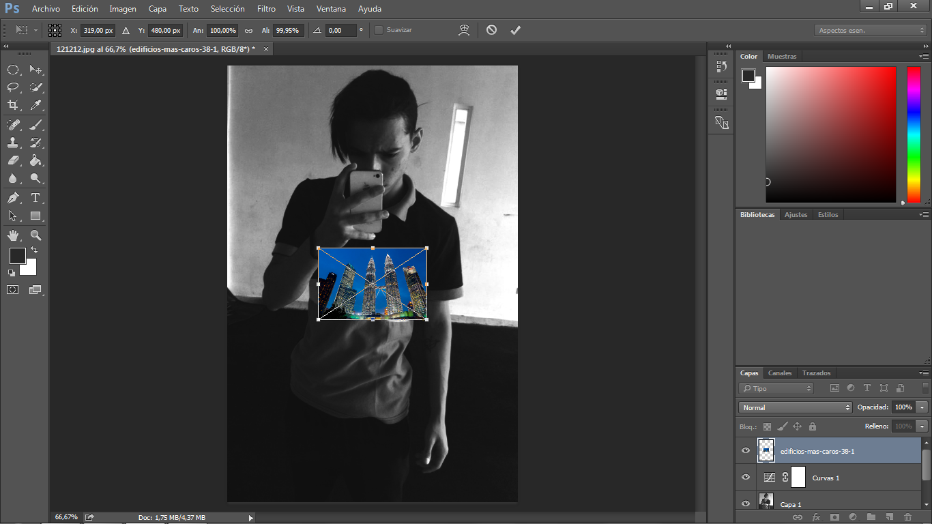Open the layer filter Tipo dropdown
Image resolution: width=932 pixels, height=524 pixels.
click(776, 388)
